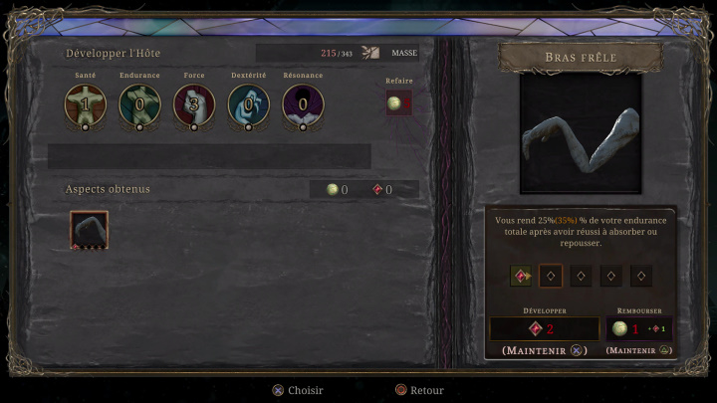Click the Refaire respec icon

click(x=398, y=103)
